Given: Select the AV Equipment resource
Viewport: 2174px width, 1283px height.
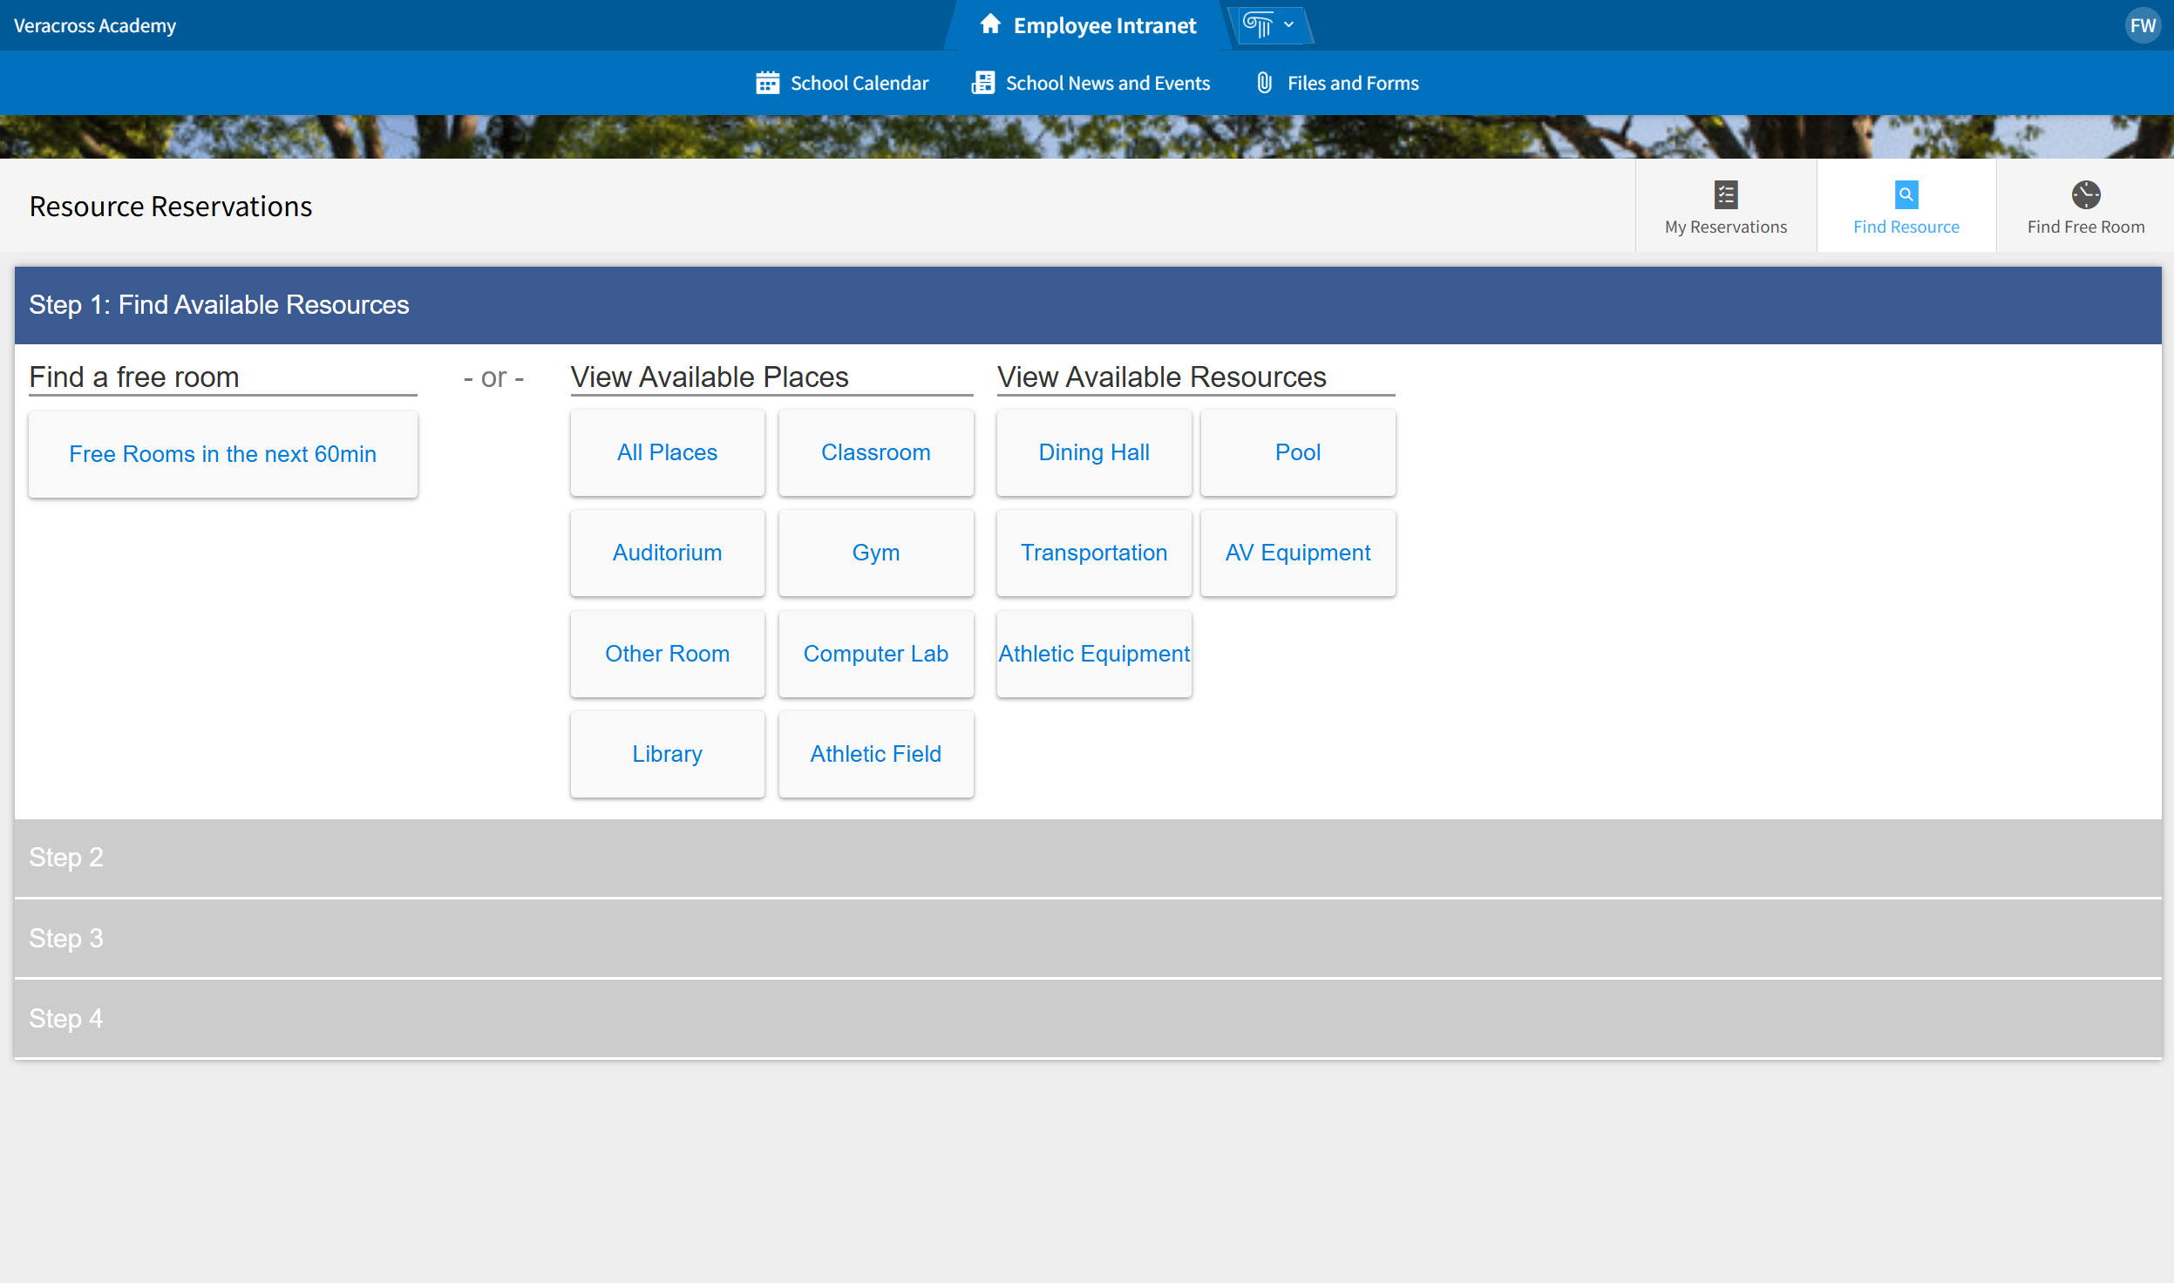Looking at the screenshot, I should [x=1297, y=553].
